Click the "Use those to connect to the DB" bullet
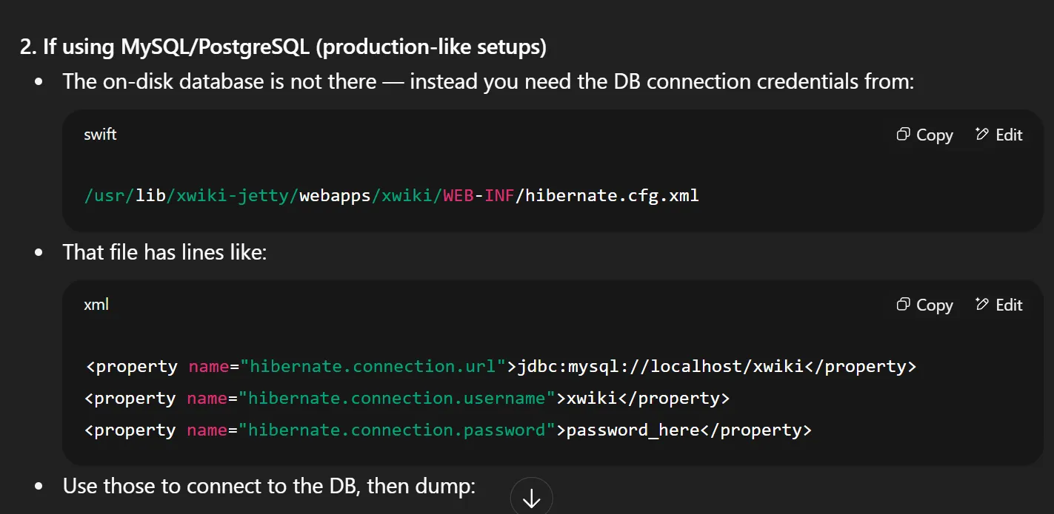This screenshot has width=1054, height=514. pyautogui.click(x=268, y=486)
